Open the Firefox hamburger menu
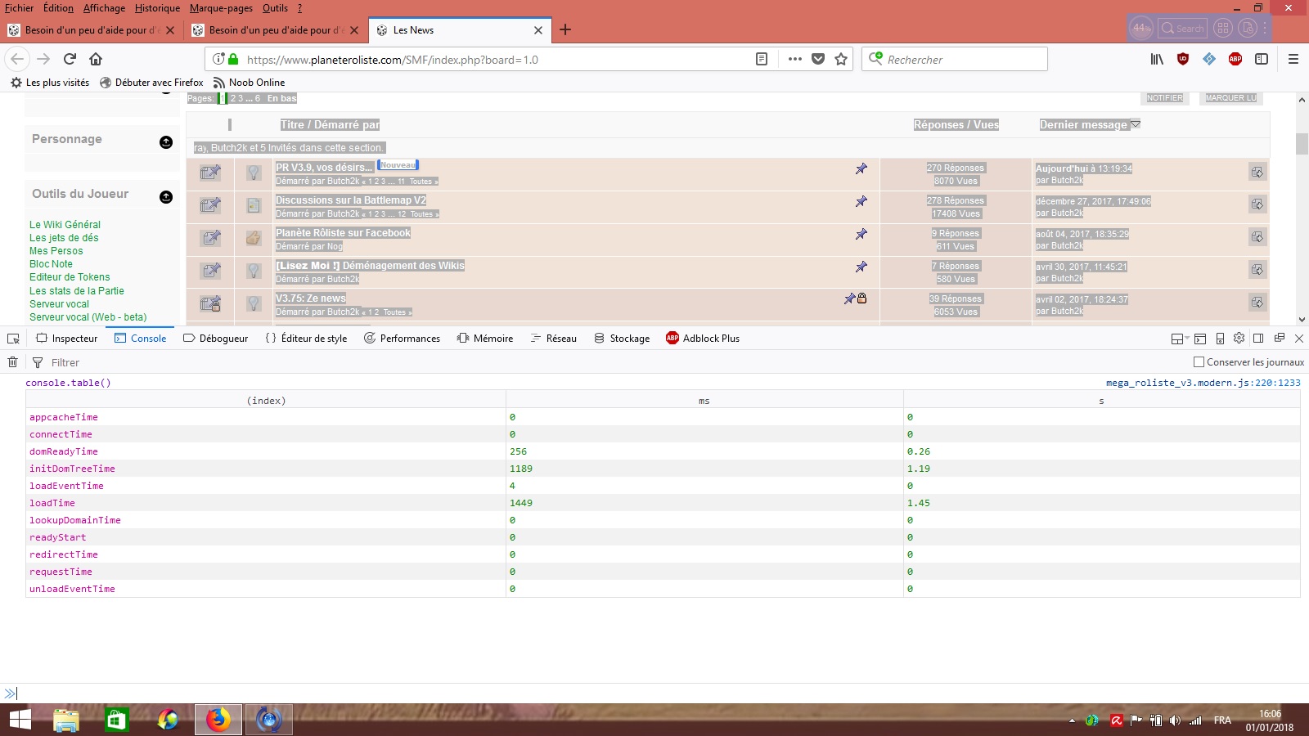 pyautogui.click(x=1293, y=59)
